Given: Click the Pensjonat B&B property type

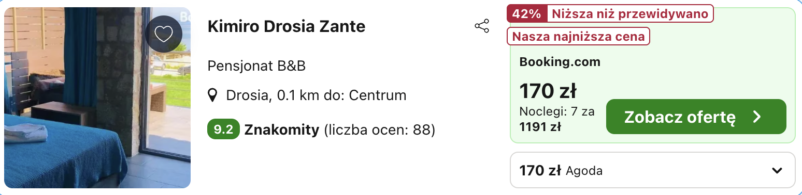Looking at the screenshot, I should pyautogui.click(x=256, y=66).
